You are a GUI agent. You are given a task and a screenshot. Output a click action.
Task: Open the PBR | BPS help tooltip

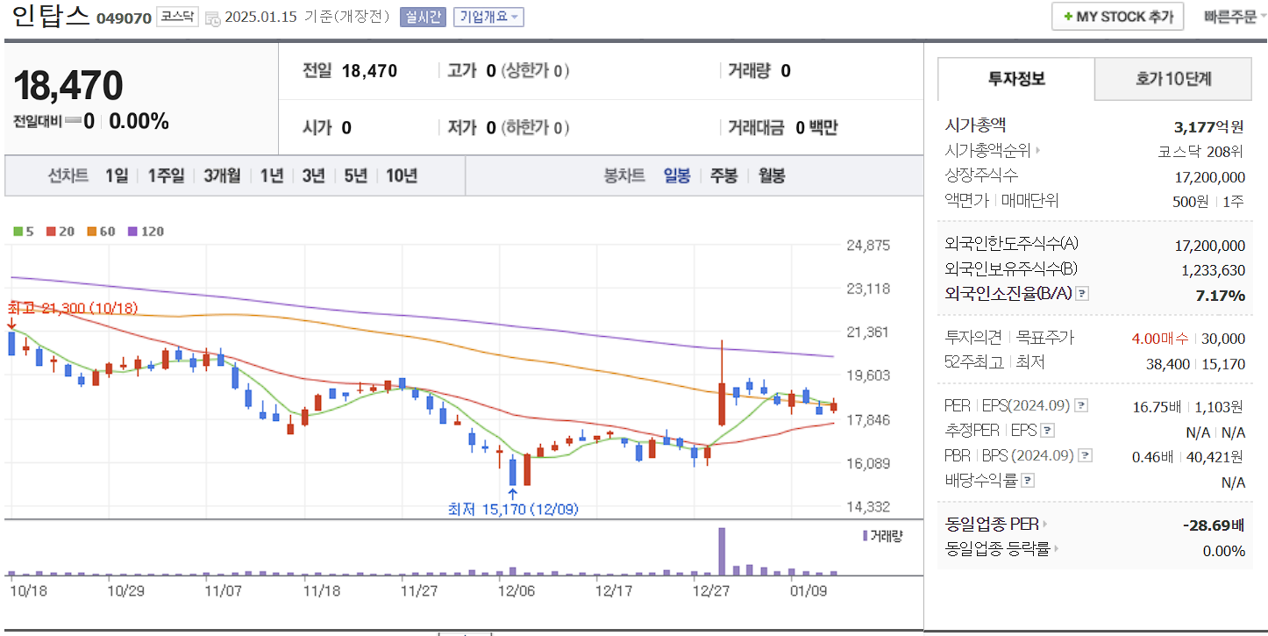pyautogui.click(x=1086, y=454)
